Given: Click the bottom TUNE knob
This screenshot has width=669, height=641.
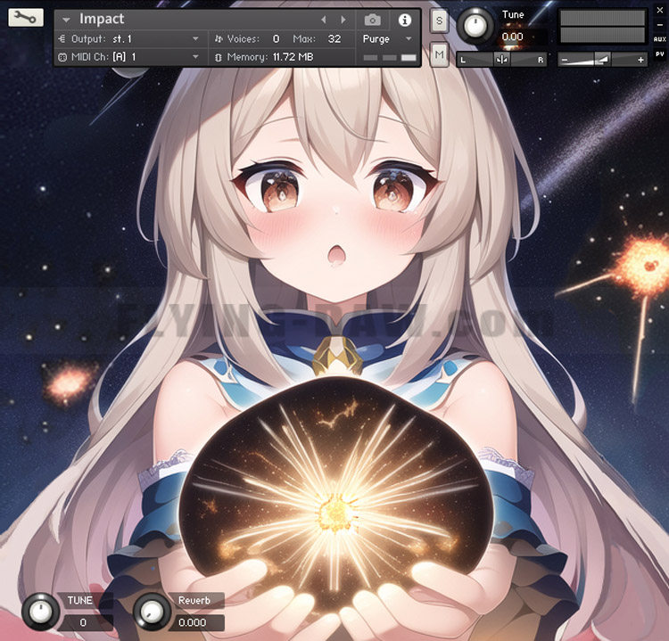Looking at the screenshot, I should coord(40,612).
